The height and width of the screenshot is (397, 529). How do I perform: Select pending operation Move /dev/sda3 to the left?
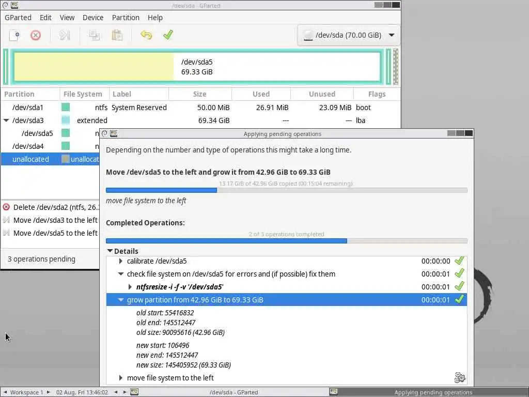tap(51, 220)
